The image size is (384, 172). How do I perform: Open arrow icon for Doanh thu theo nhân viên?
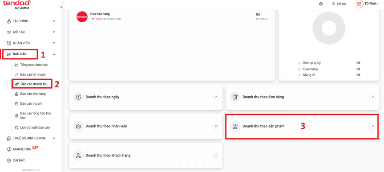coord(215,127)
